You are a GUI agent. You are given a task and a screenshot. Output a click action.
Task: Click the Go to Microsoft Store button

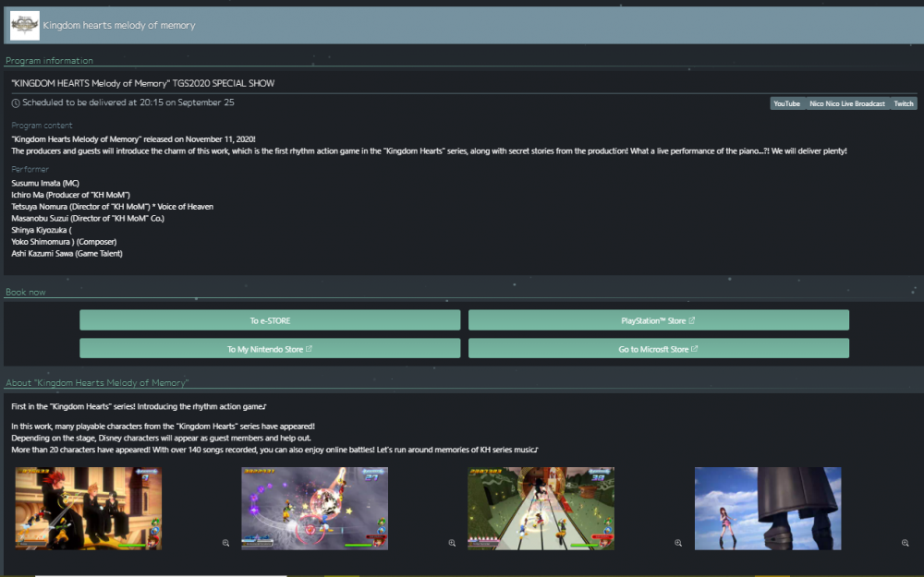(x=658, y=349)
